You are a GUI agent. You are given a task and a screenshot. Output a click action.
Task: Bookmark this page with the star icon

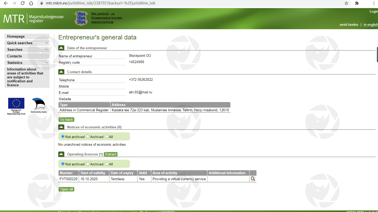click(346, 3)
